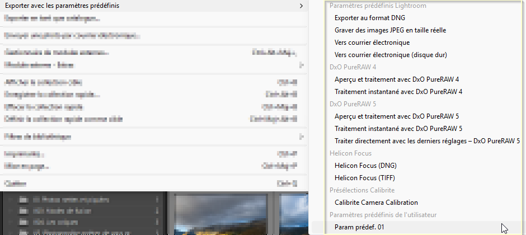This screenshot has height=235, width=526.
Task: Choose Exporter au format DNG
Action: 370,18
